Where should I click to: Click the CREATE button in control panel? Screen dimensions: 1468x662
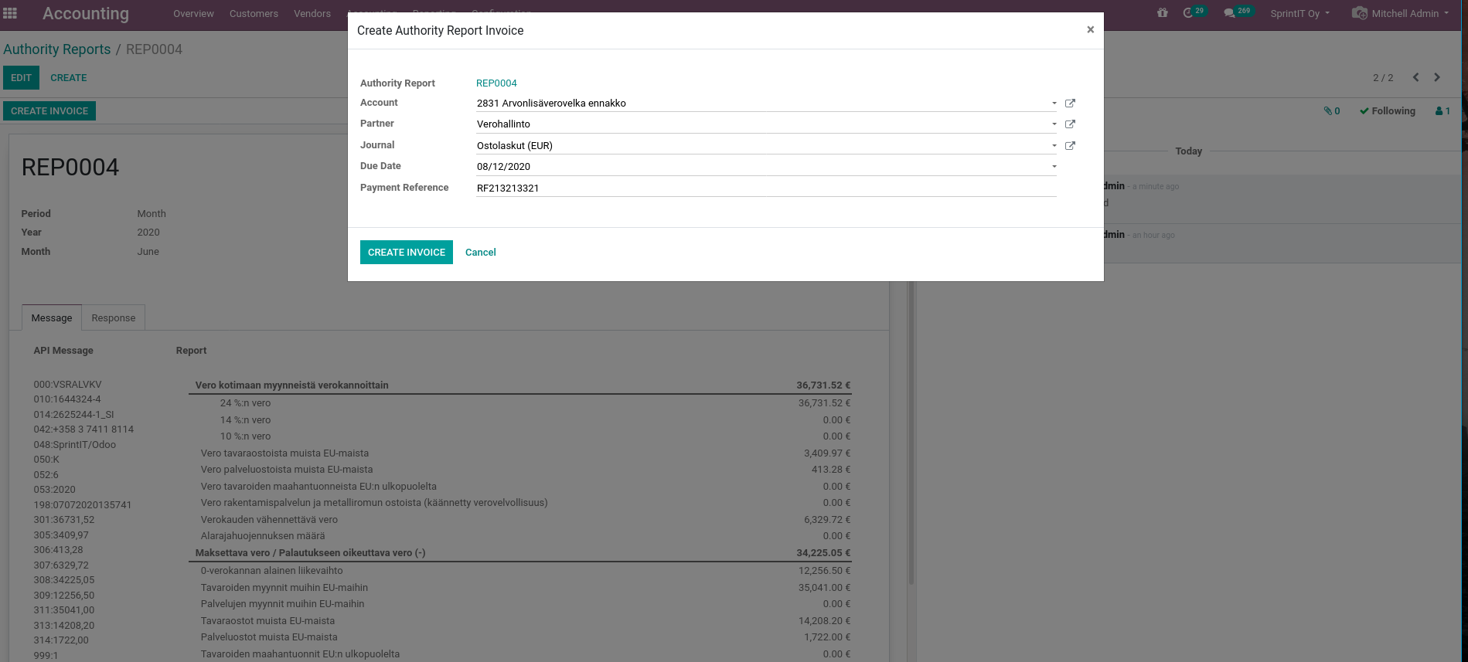pyautogui.click(x=69, y=77)
